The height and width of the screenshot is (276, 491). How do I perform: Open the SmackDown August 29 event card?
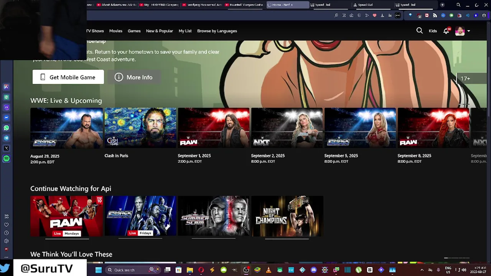click(66, 128)
